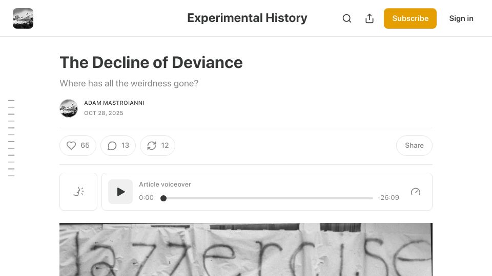Click subtitle Where has all the weirdness gone?
The width and height of the screenshot is (492, 276).
click(129, 83)
